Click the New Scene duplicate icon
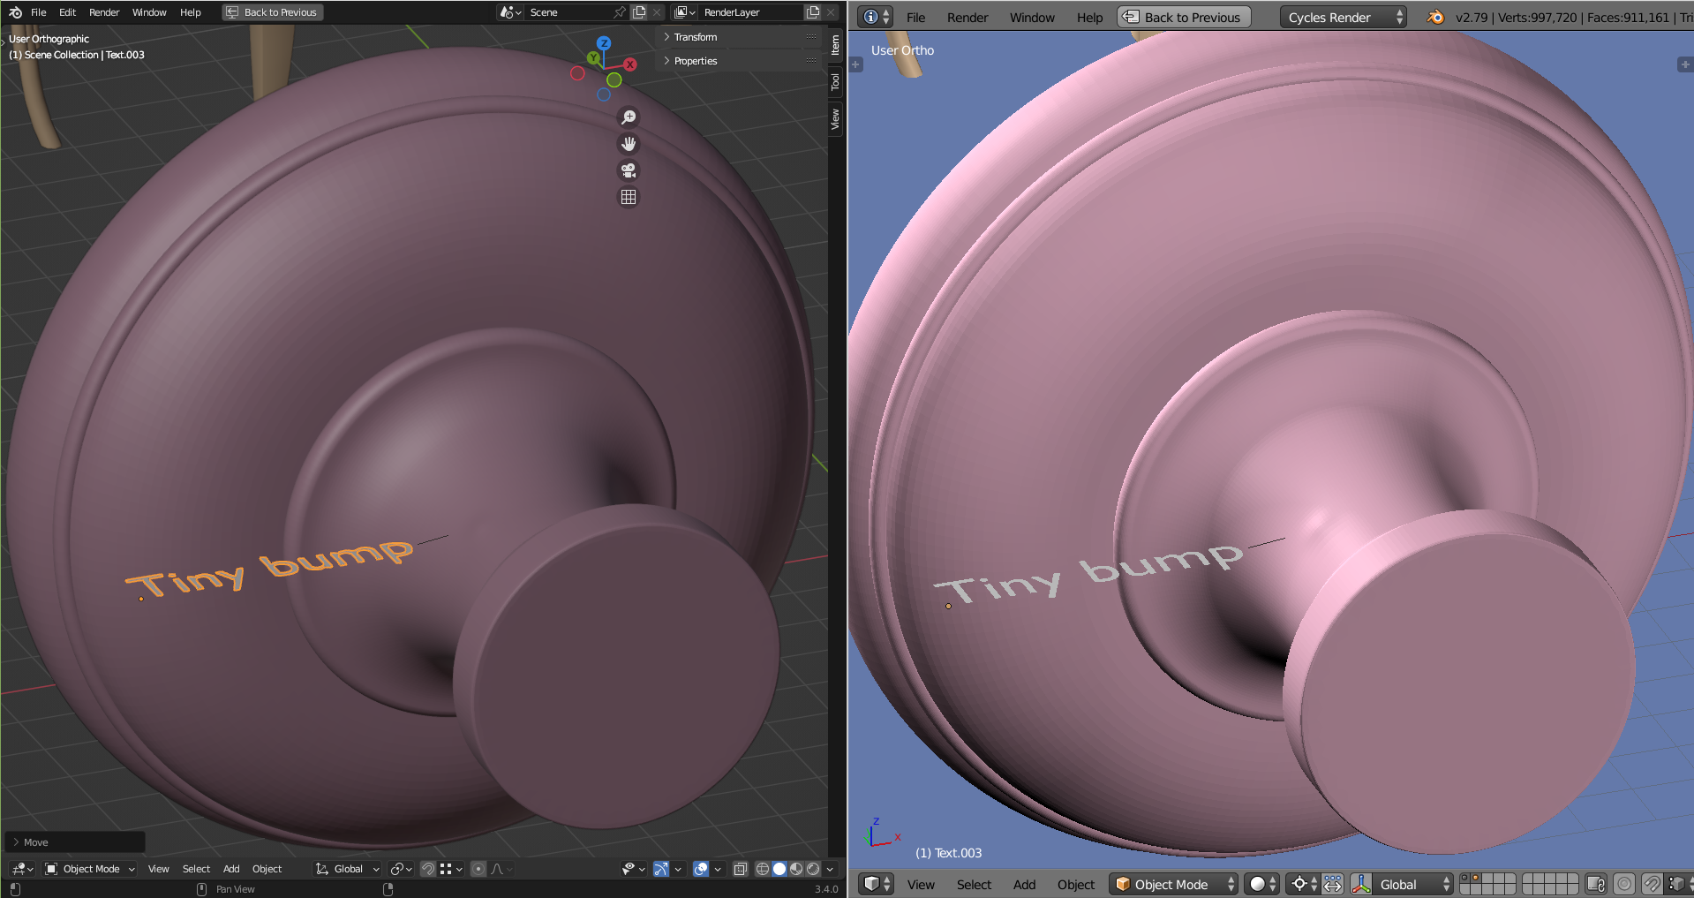The image size is (1694, 898). (x=639, y=12)
